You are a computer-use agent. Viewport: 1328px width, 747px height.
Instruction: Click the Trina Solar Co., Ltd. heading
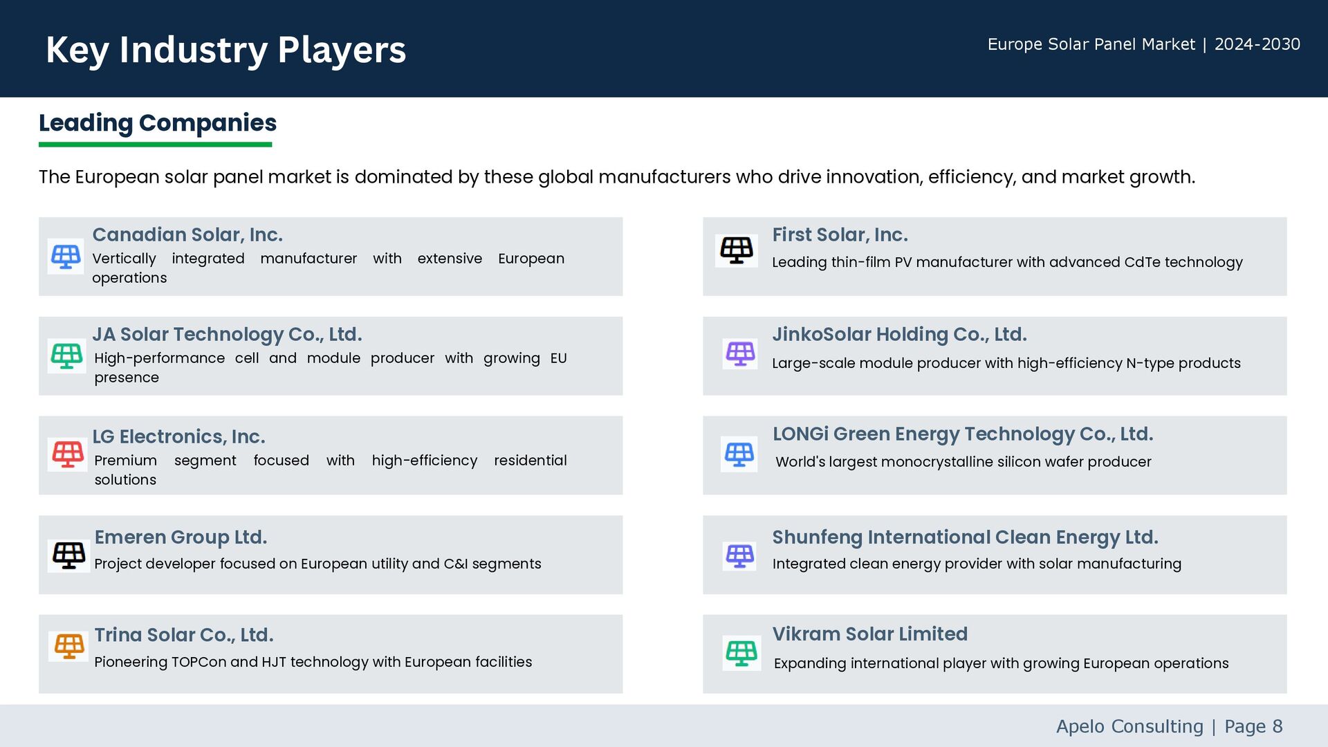(x=184, y=635)
